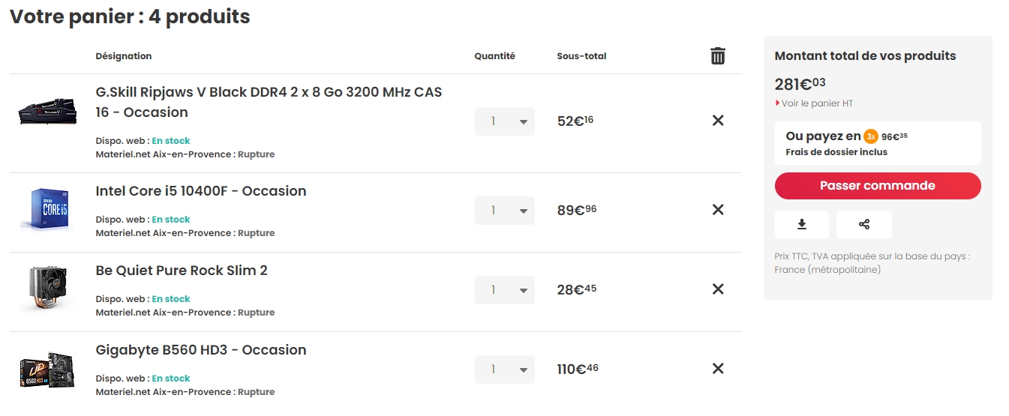Click the trash icon to empty the cart
Image resolution: width=1009 pixels, height=416 pixels.
point(718,56)
